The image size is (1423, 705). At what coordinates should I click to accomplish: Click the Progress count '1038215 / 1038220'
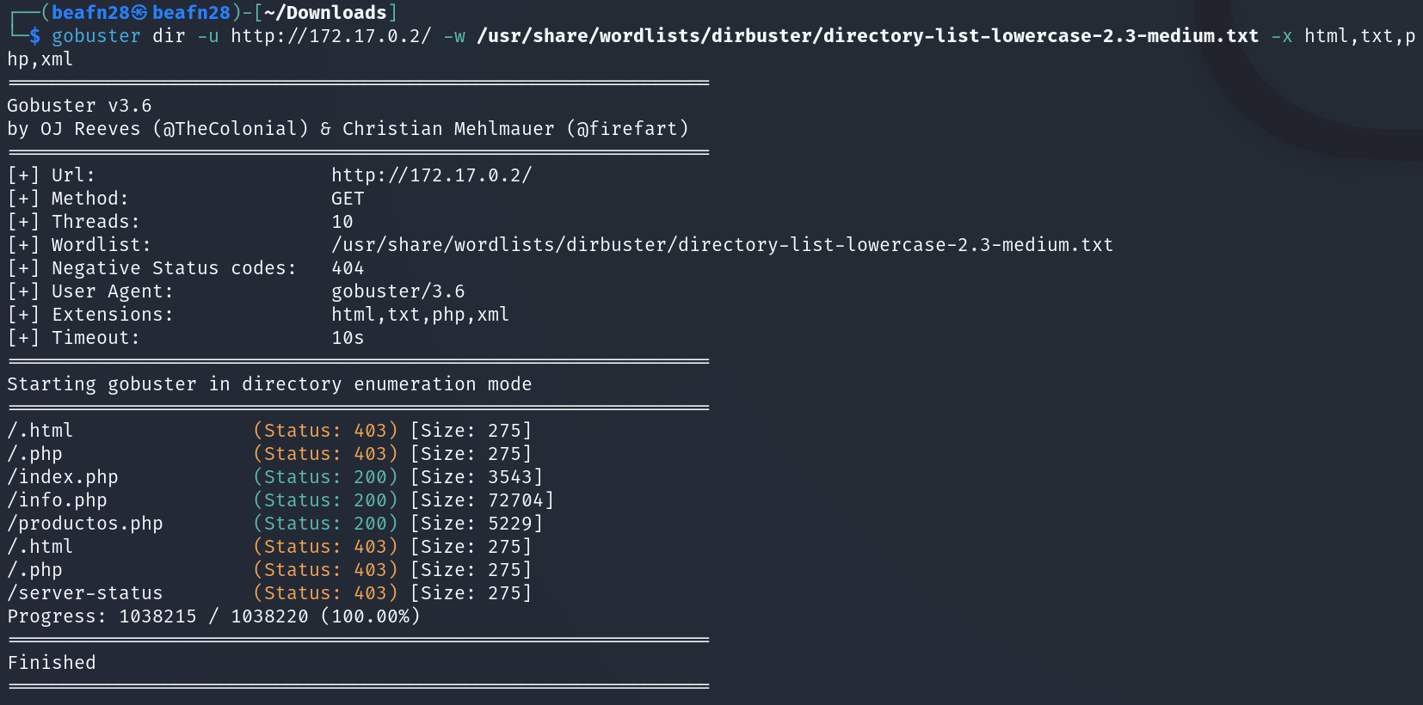[213, 616]
